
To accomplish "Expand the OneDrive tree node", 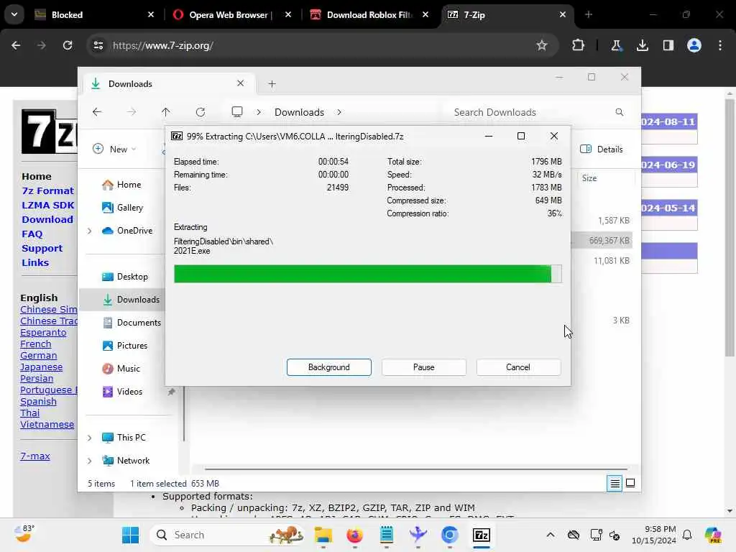I will tap(90, 231).
